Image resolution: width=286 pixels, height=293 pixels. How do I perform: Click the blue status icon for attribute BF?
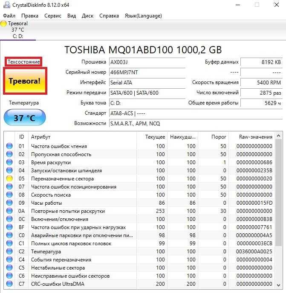tap(9, 227)
